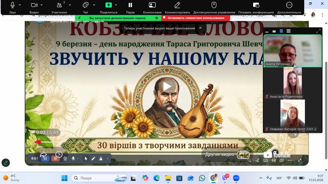Open the Компоновка layout options
Screen dimensions: 328x184
(152, 5)
